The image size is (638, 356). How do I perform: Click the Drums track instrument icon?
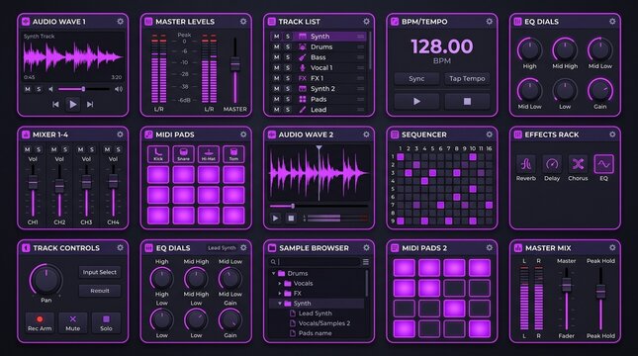pyautogui.click(x=303, y=46)
